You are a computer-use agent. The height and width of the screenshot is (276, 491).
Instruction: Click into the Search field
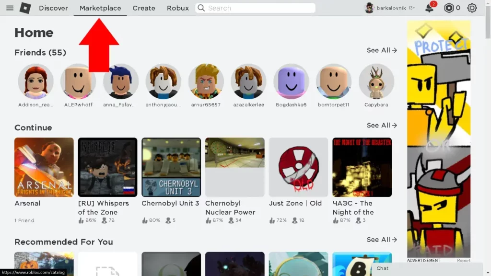point(255,8)
